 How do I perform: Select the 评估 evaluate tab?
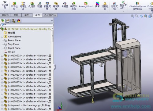click(x=37, y=15)
